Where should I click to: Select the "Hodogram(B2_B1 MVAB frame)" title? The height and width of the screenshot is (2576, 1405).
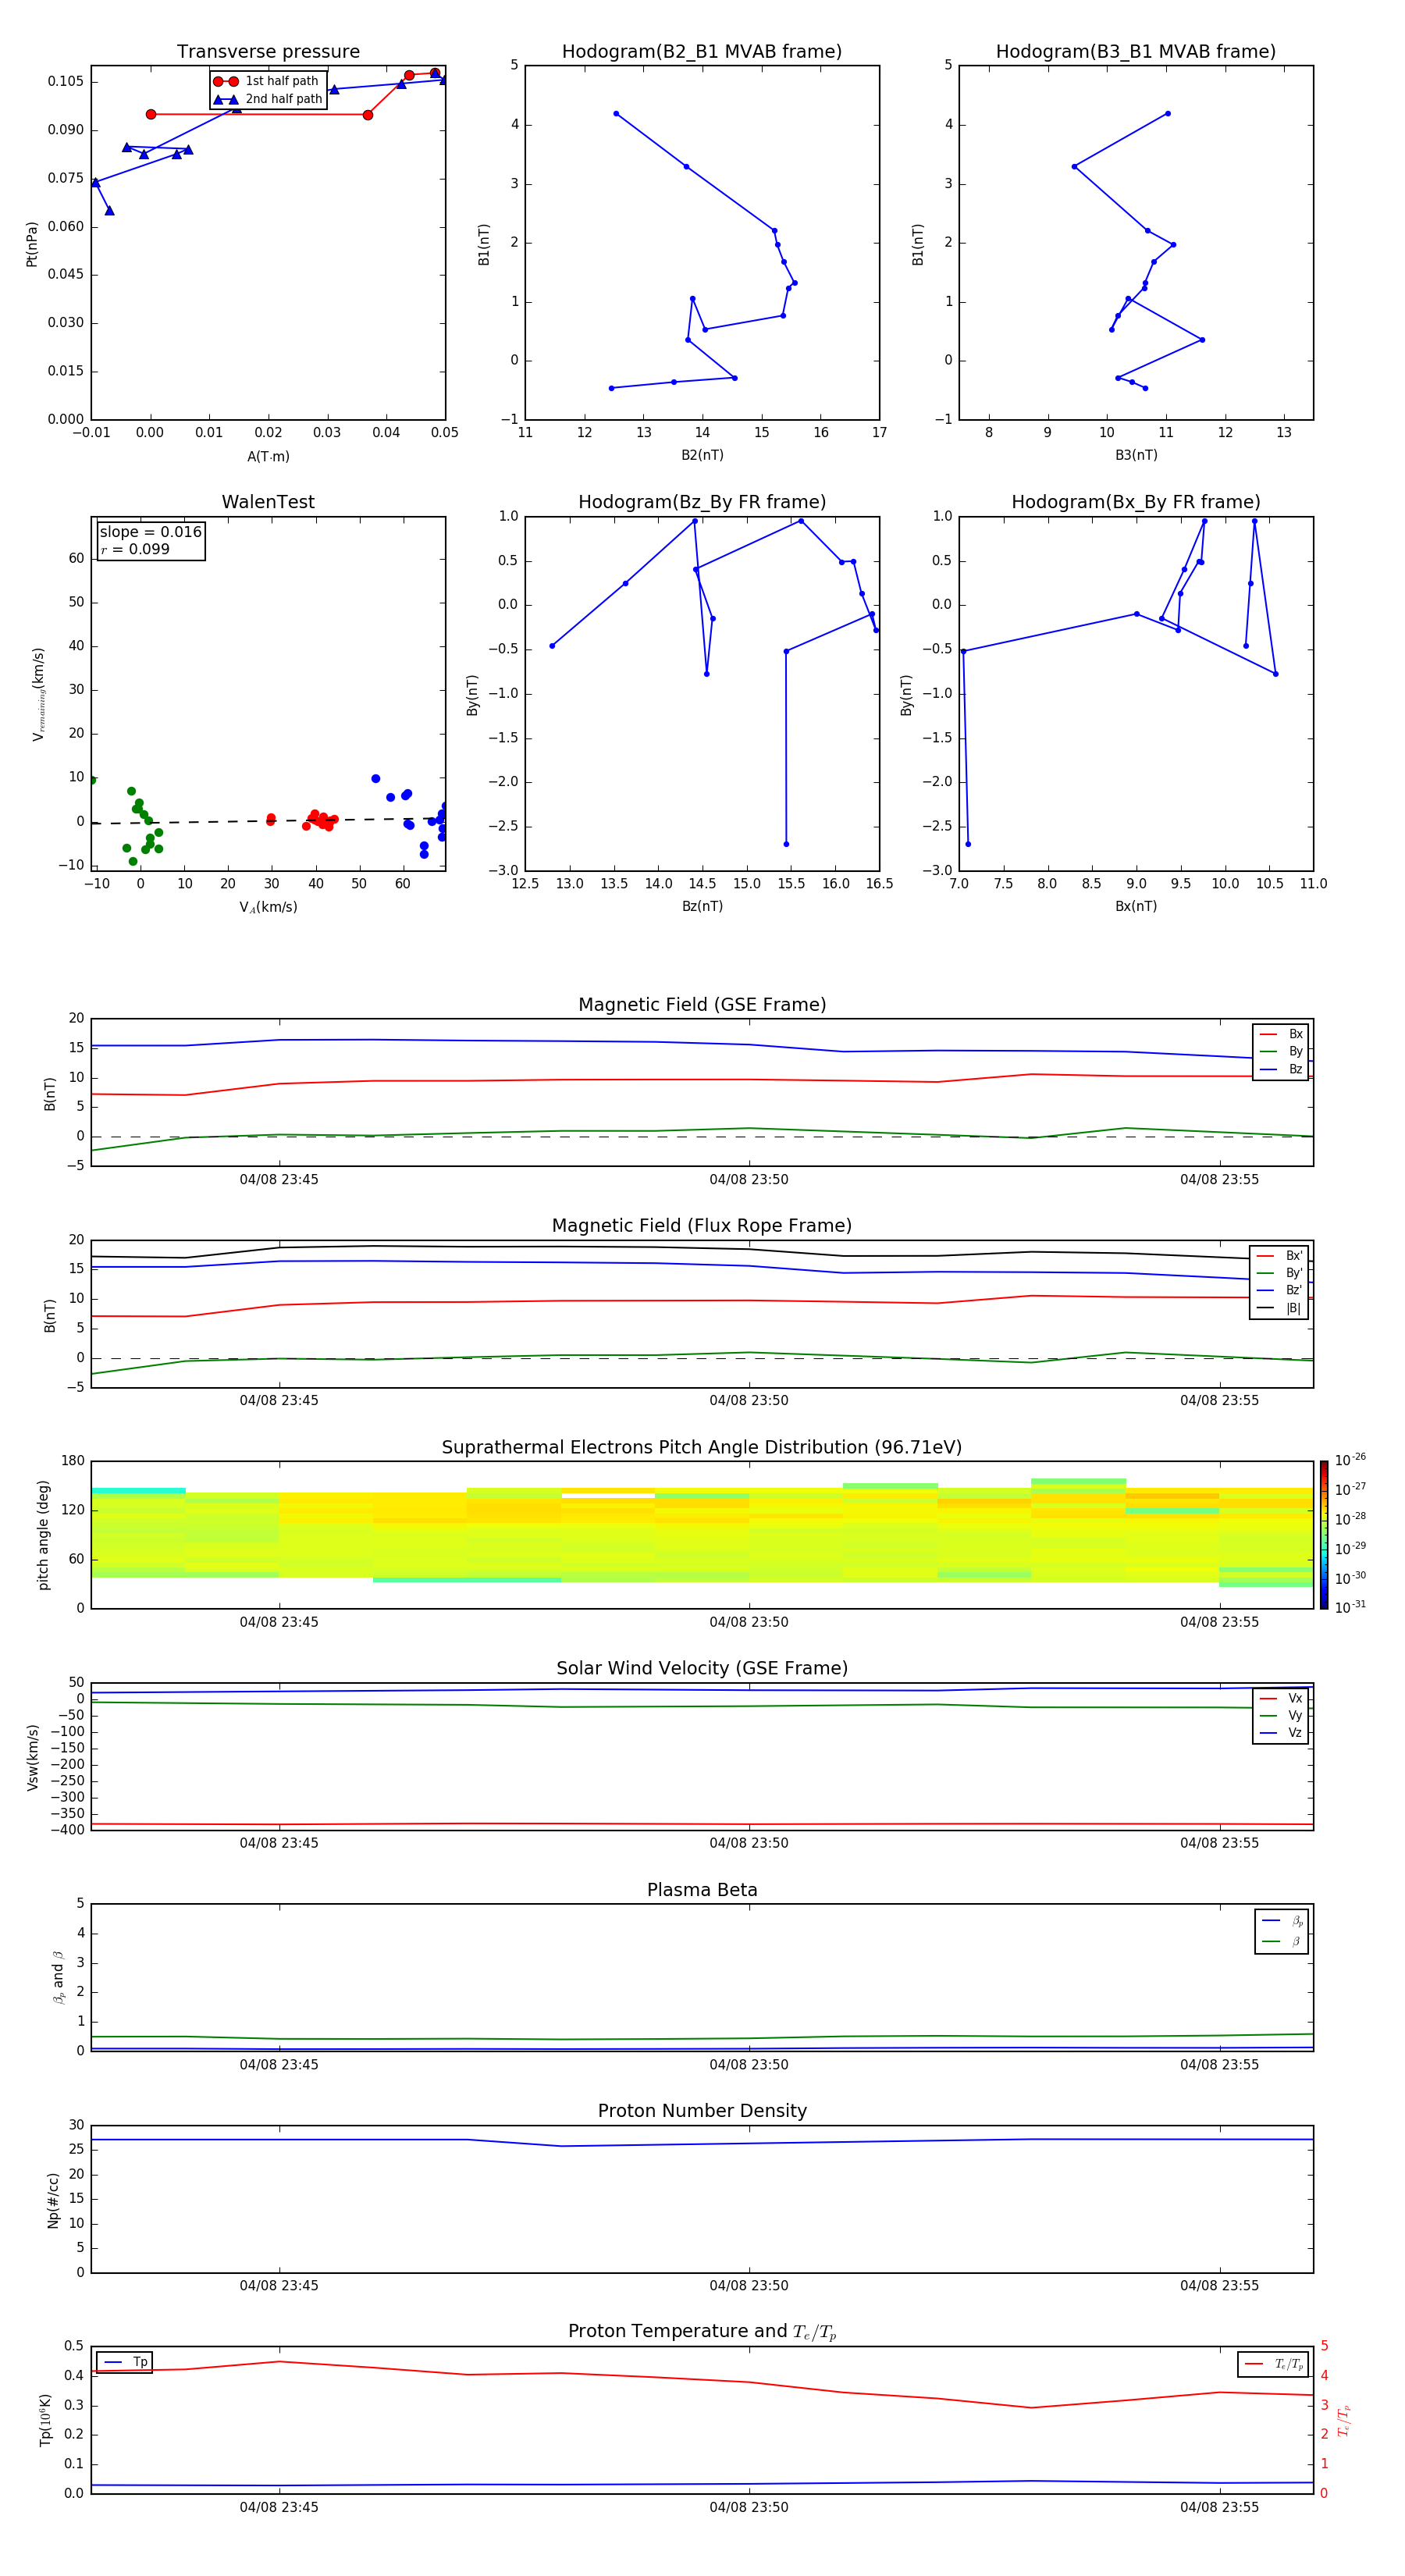pos(702,52)
